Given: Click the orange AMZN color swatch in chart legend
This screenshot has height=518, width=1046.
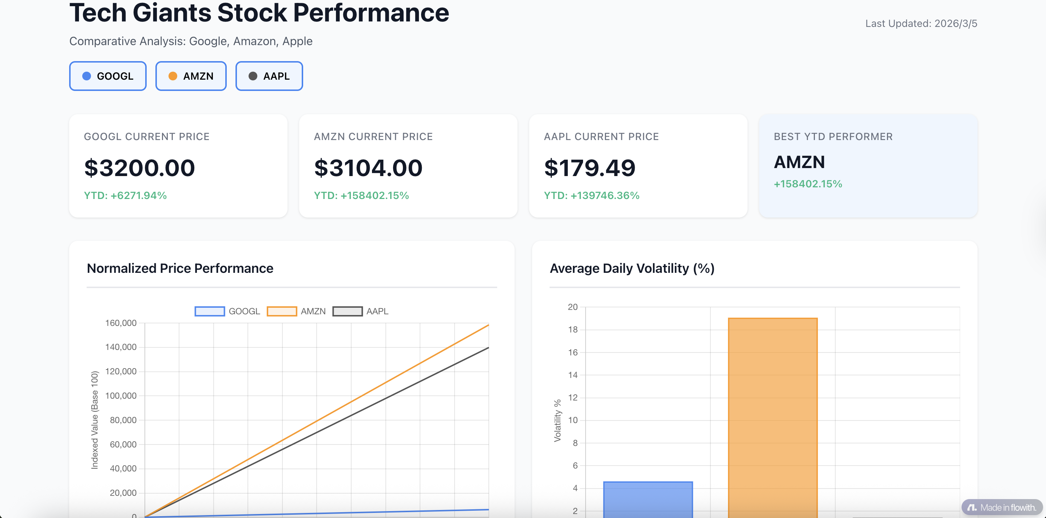Looking at the screenshot, I should tap(283, 311).
